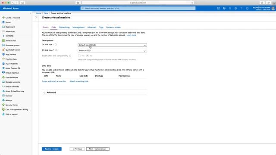The width and height of the screenshot is (276, 155).
Task: Click the Safari address bar
Action: [138, 3]
